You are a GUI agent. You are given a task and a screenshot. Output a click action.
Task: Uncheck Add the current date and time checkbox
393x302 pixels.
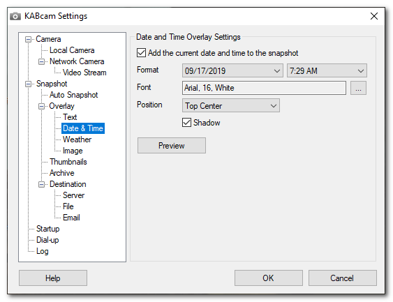[x=142, y=53]
